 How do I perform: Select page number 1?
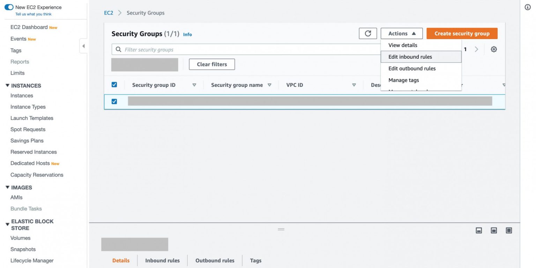[465, 50]
